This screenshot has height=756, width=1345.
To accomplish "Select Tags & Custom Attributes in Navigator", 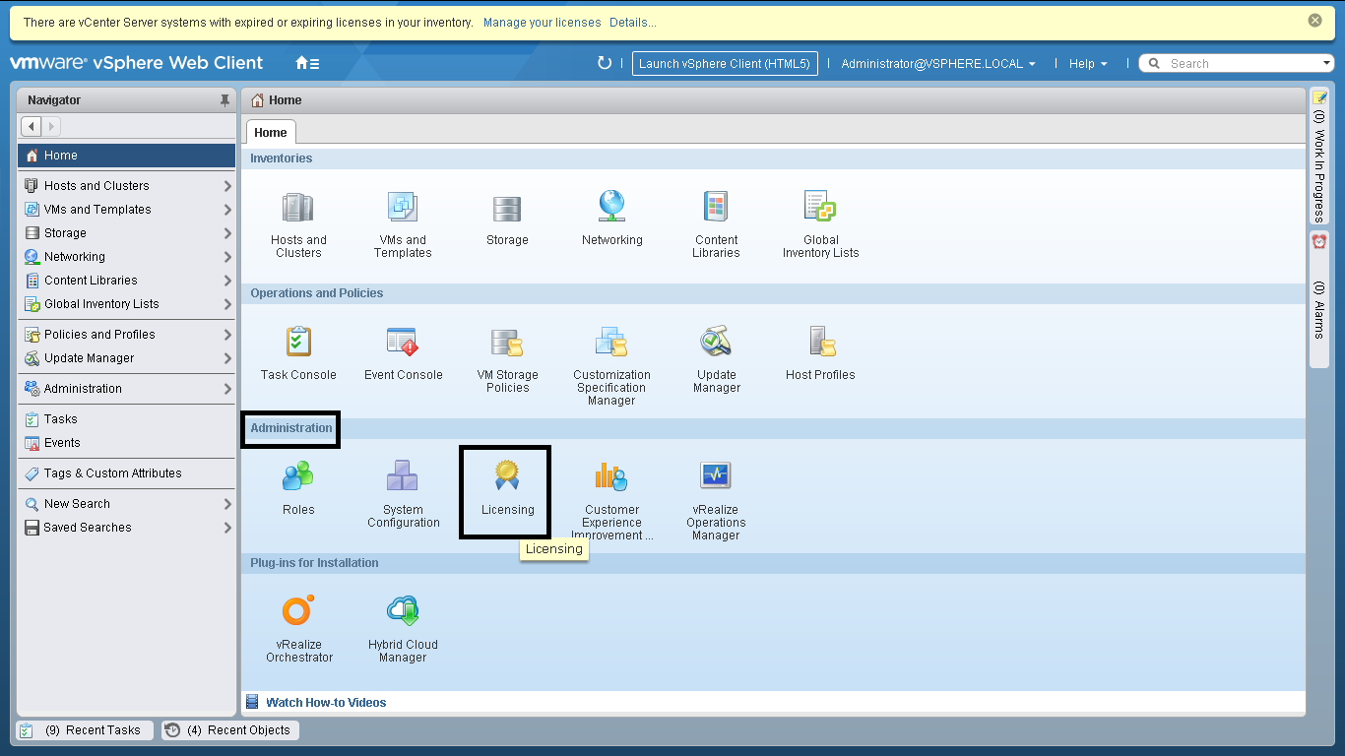I will [112, 473].
